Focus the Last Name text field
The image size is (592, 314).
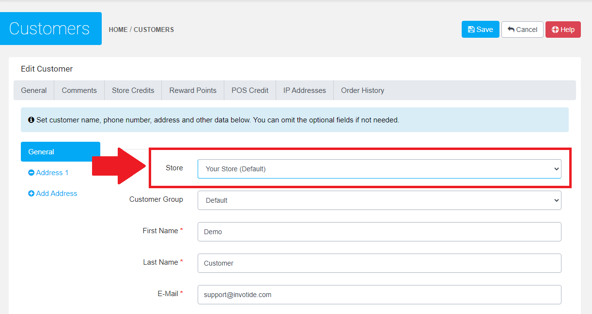pos(379,263)
